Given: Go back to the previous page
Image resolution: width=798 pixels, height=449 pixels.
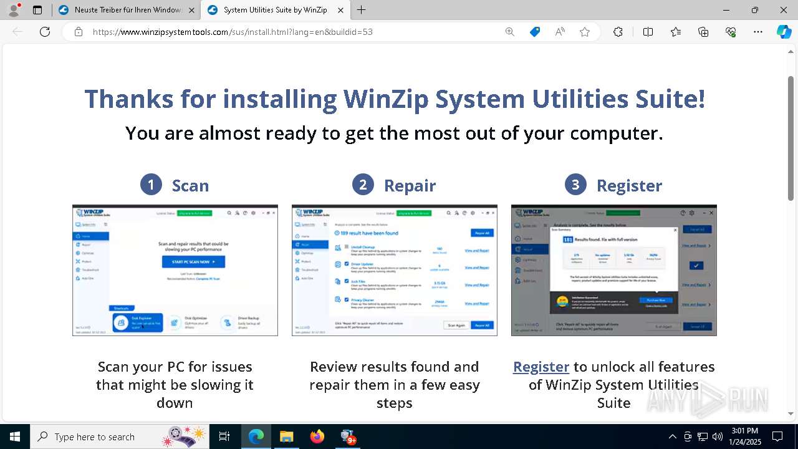Looking at the screenshot, I should [x=17, y=32].
